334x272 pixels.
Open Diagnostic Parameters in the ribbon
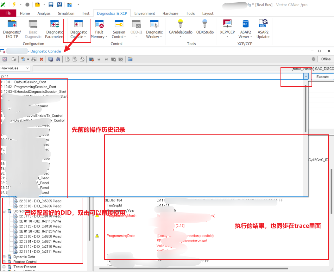[x=54, y=29]
